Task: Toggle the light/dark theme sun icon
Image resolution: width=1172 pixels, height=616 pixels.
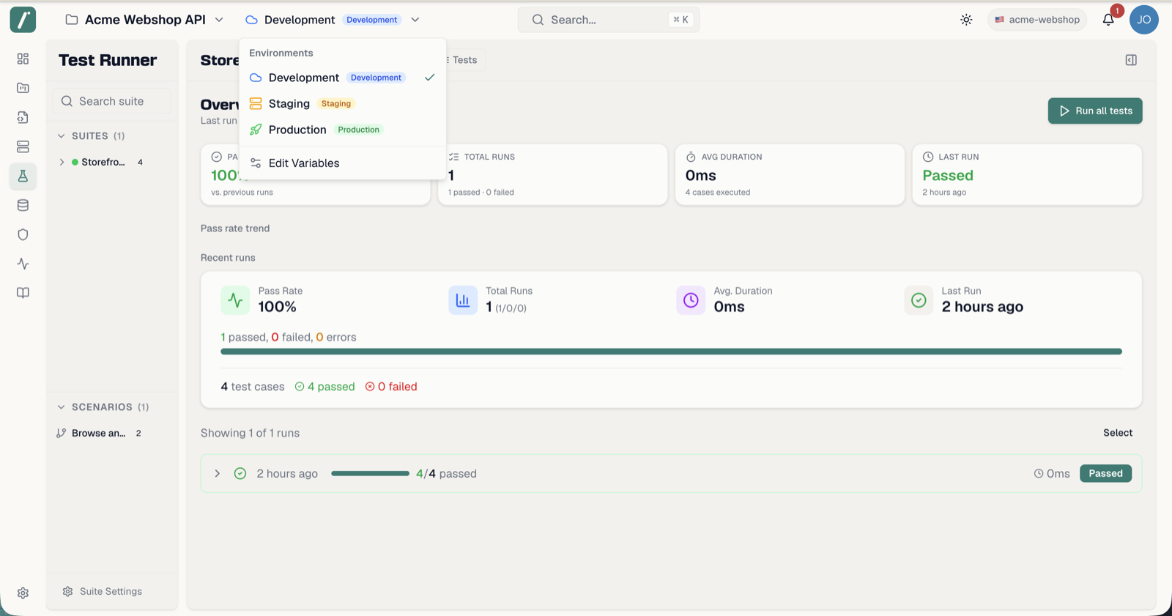Action: coord(966,20)
